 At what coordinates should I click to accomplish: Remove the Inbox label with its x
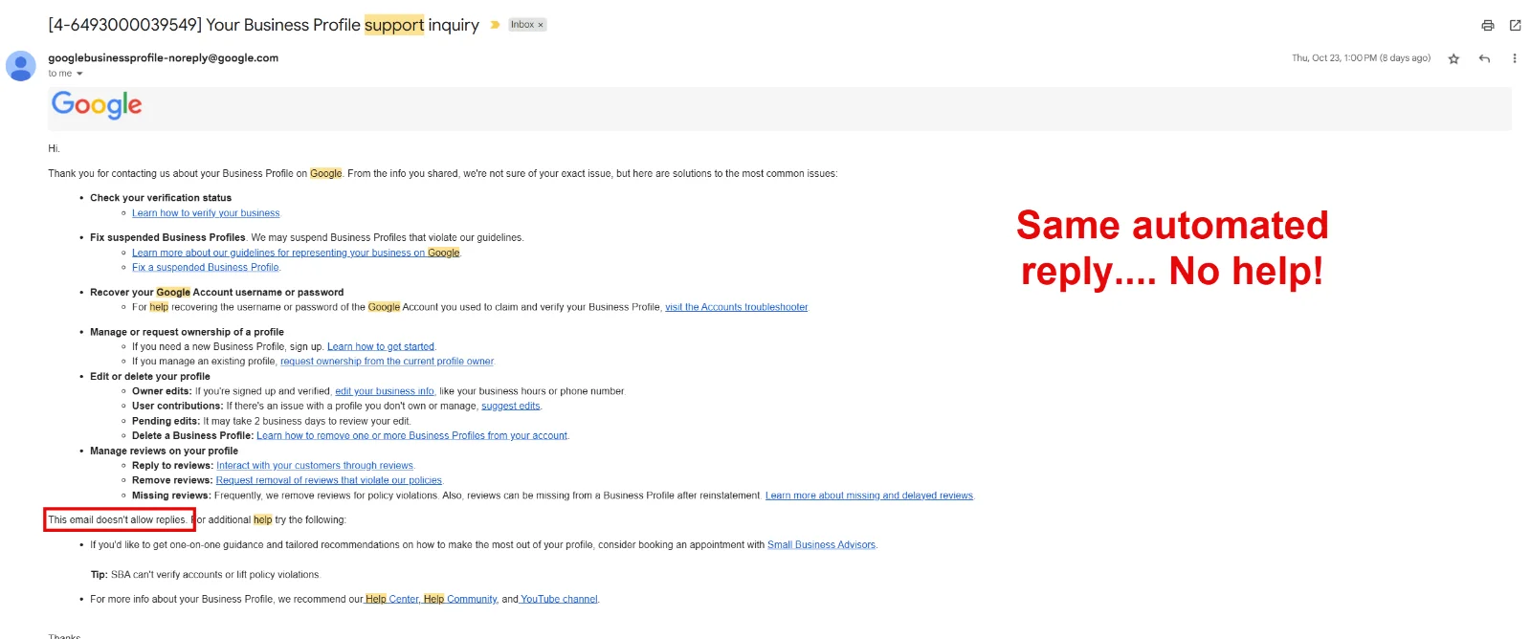541,25
